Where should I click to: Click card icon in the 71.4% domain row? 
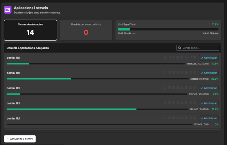(190, 103)
